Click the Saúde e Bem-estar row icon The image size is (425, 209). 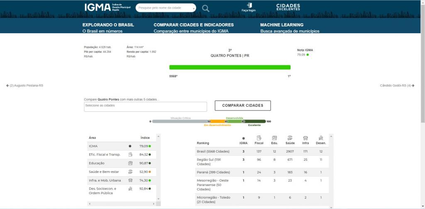point(130,172)
